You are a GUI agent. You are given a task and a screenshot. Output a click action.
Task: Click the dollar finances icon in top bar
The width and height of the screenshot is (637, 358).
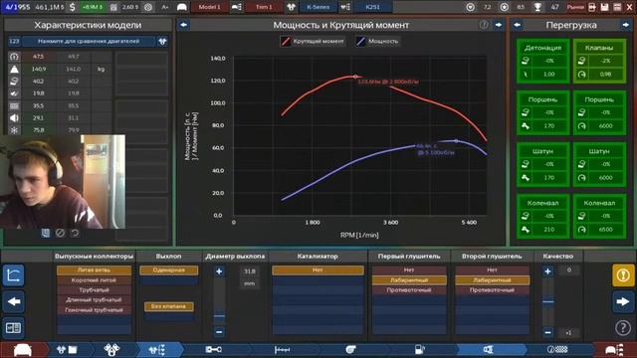(x=73, y=7)
